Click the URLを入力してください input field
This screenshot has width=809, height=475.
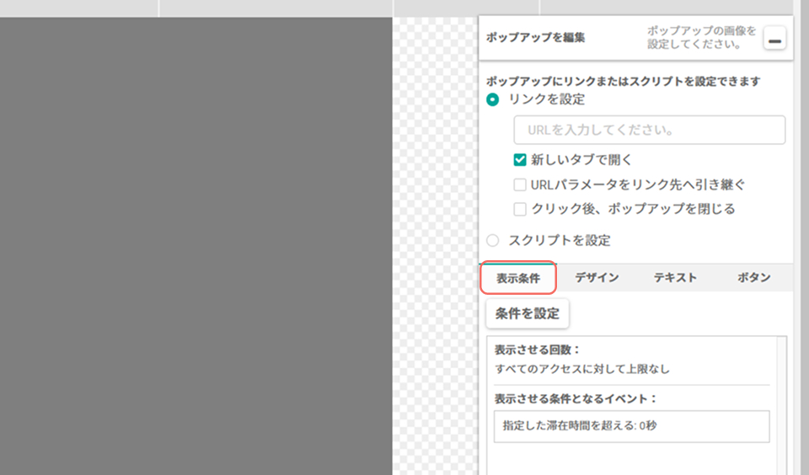(649, 130)
